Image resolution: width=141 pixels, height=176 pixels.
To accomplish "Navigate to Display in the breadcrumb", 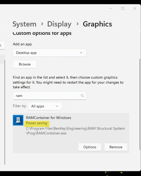I will click(59, 24).
